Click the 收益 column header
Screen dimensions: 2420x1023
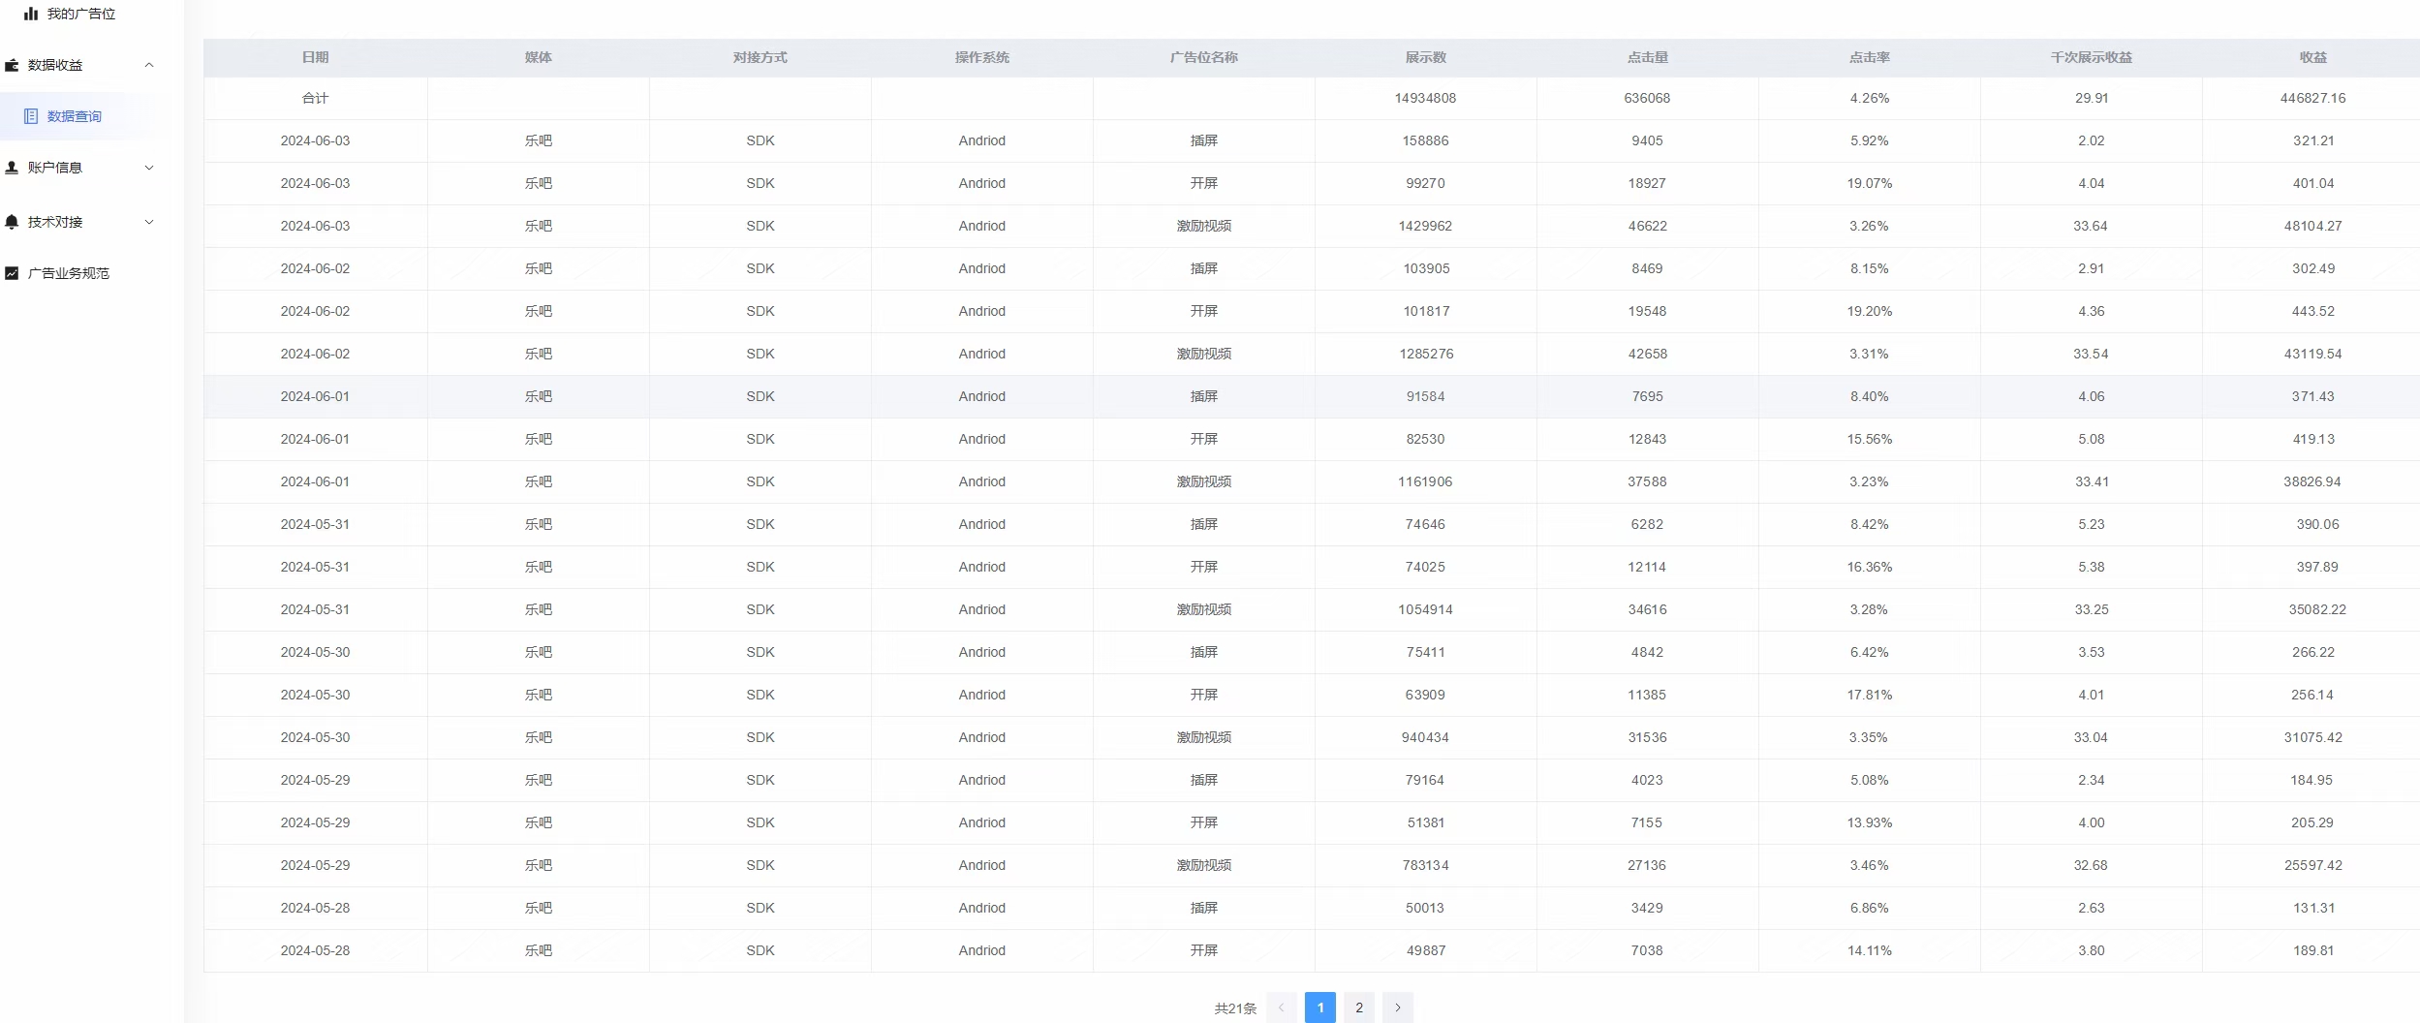pyautogui.click(x=2312, y=57)
